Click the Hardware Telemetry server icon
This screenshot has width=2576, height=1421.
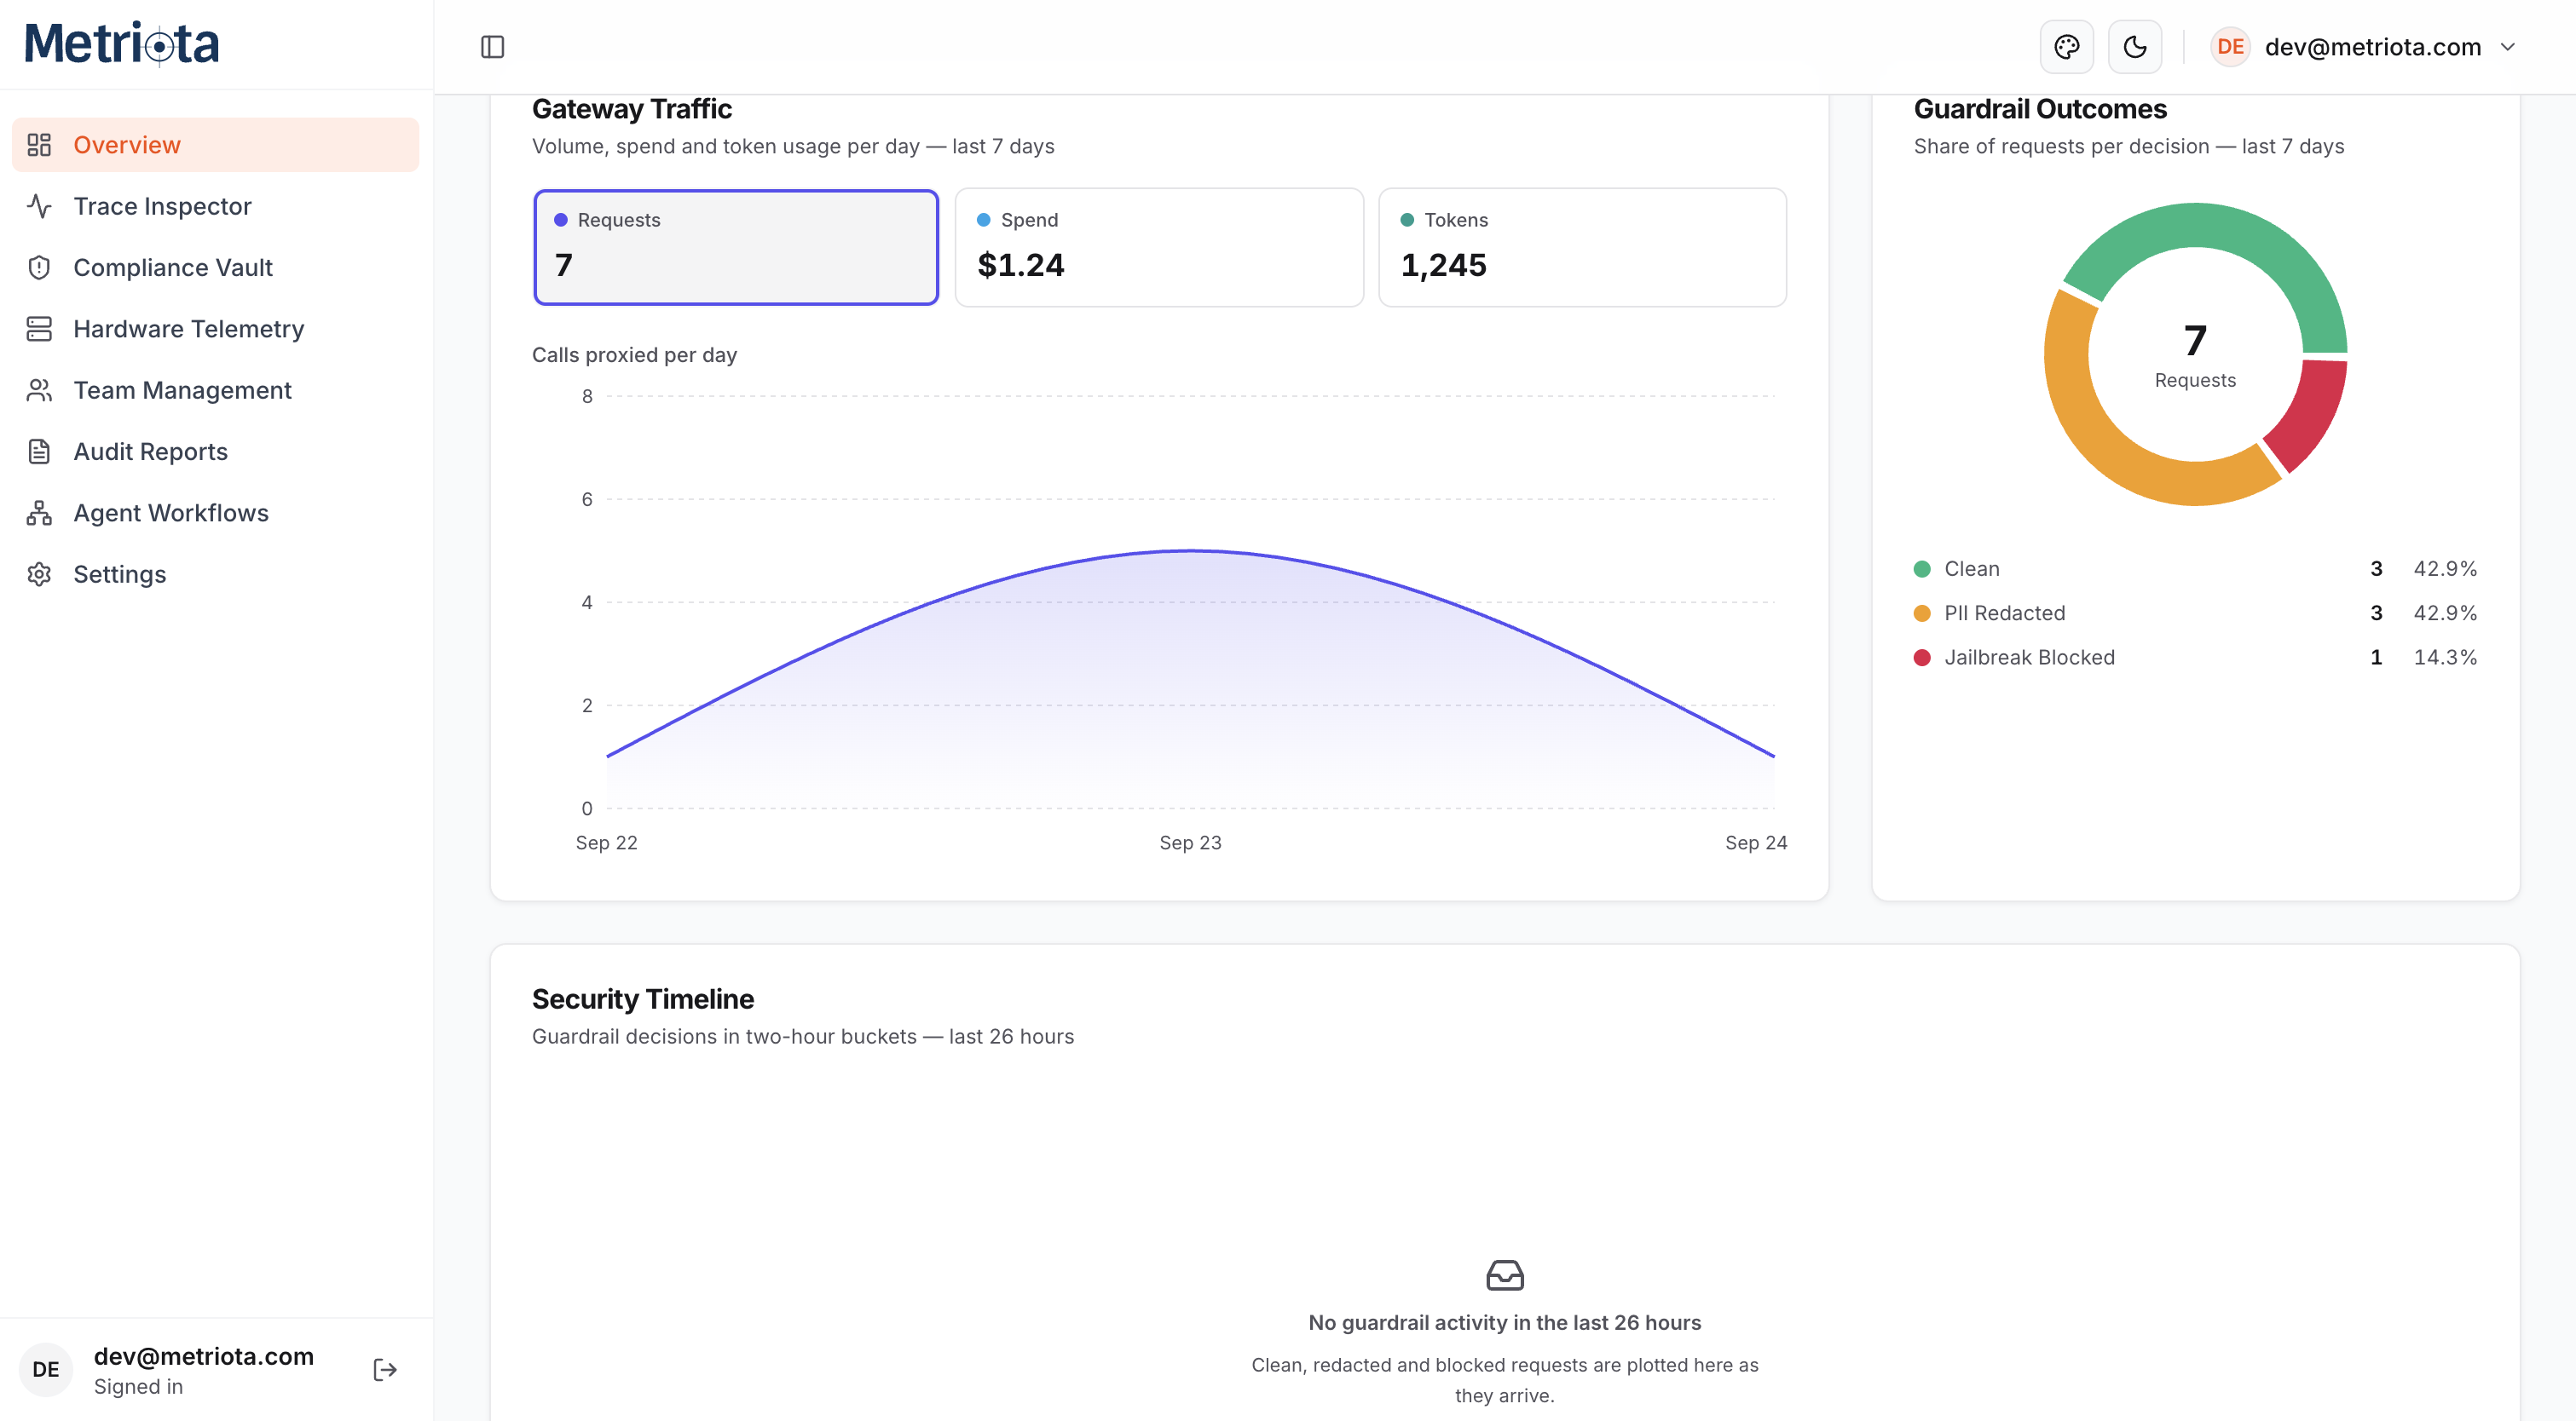point(39,329)
